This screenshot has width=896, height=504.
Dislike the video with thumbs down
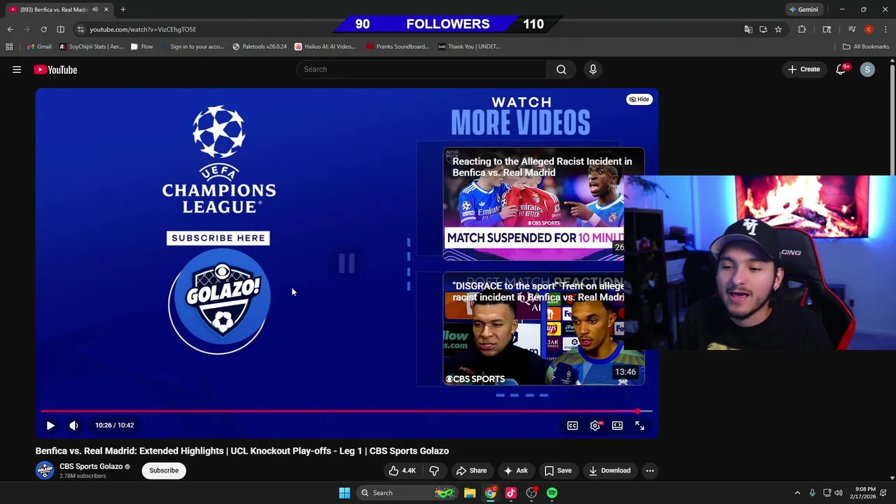tap(434, 470)
